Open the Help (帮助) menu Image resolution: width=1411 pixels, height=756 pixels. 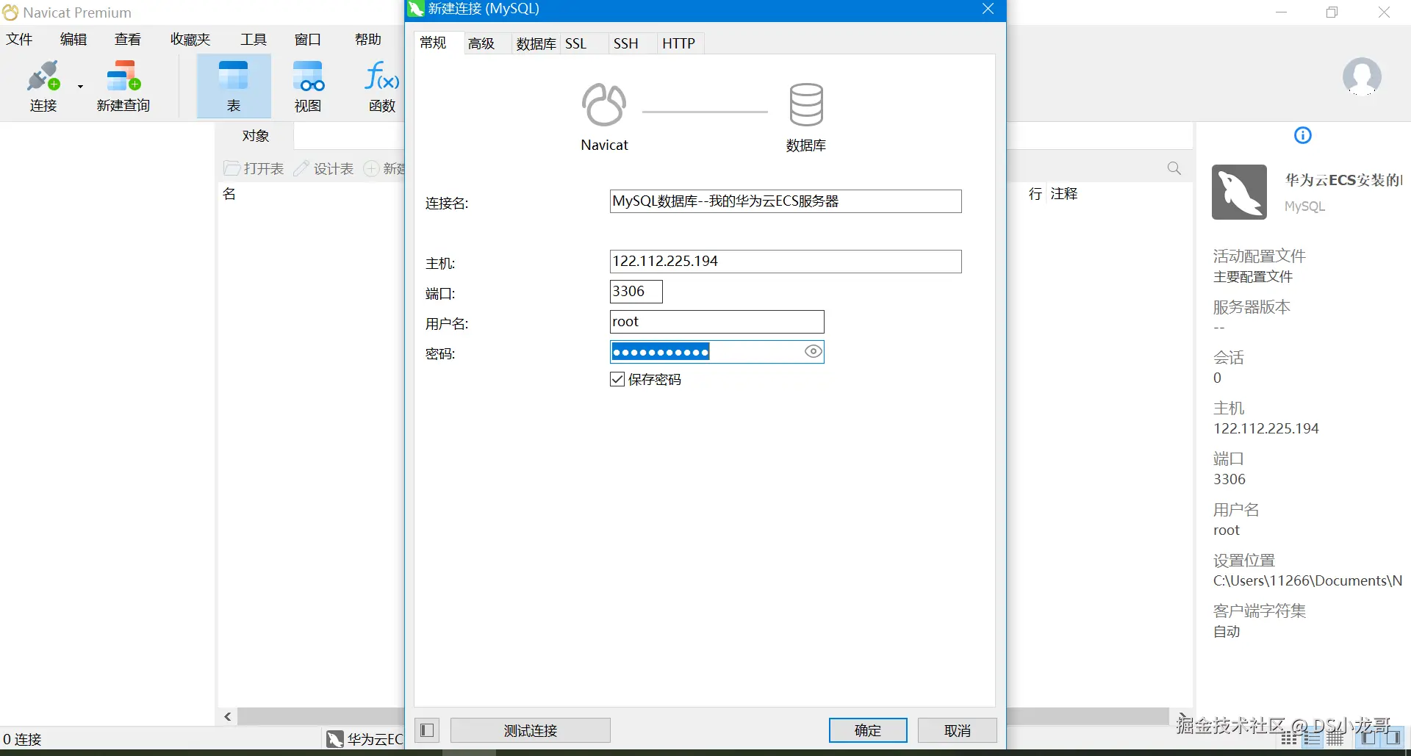368,39
